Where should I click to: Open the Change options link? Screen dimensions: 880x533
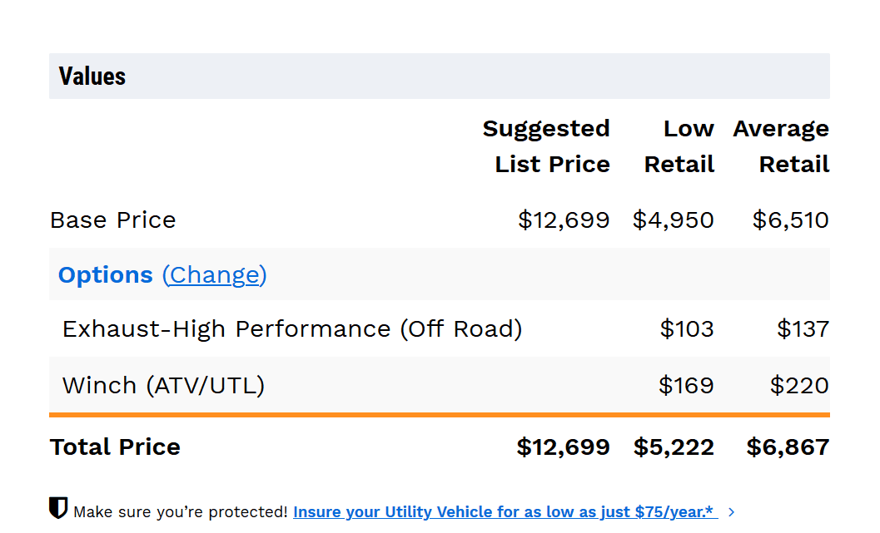point(214,274)
